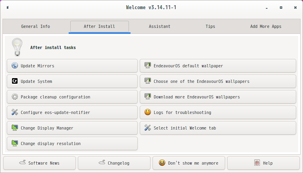
Task: Open window menu icon in title bar
Action: point(8,8)
